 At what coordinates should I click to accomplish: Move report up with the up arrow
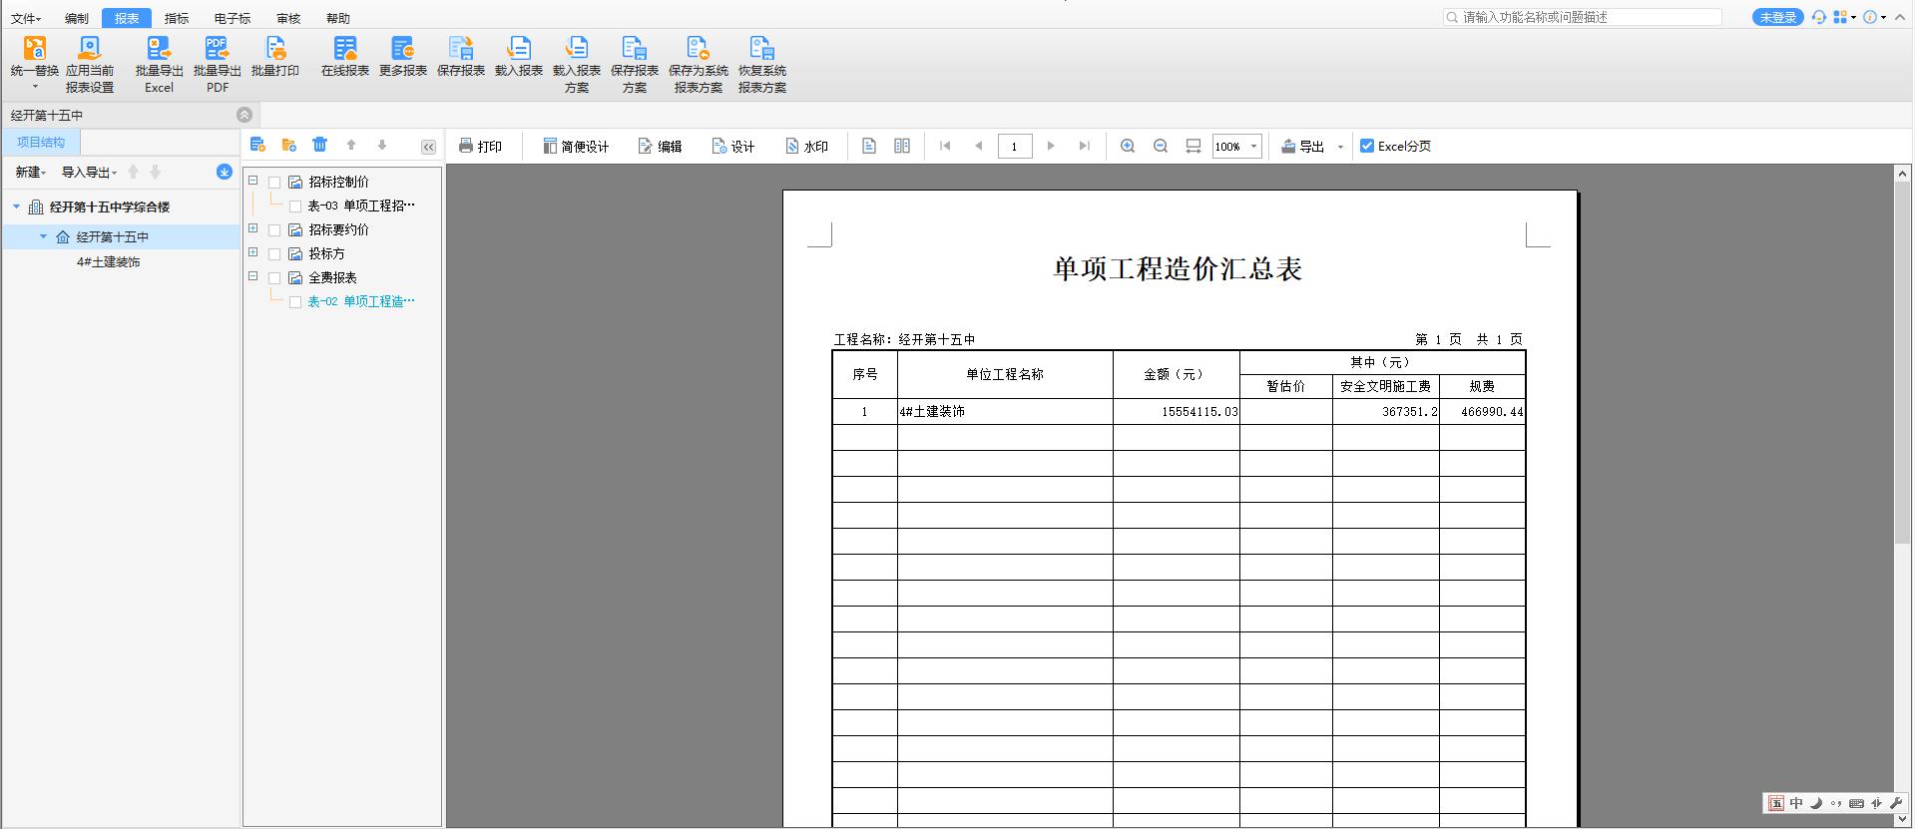(x=351, y=145)
